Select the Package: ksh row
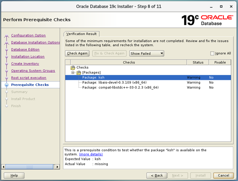 tap(148, 77)
